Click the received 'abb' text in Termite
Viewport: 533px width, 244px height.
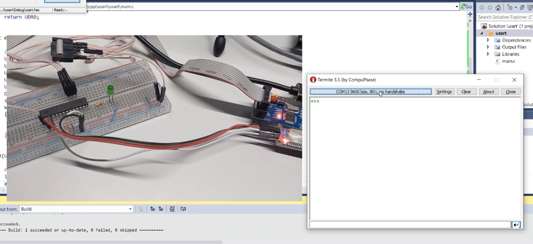point(315,101)
